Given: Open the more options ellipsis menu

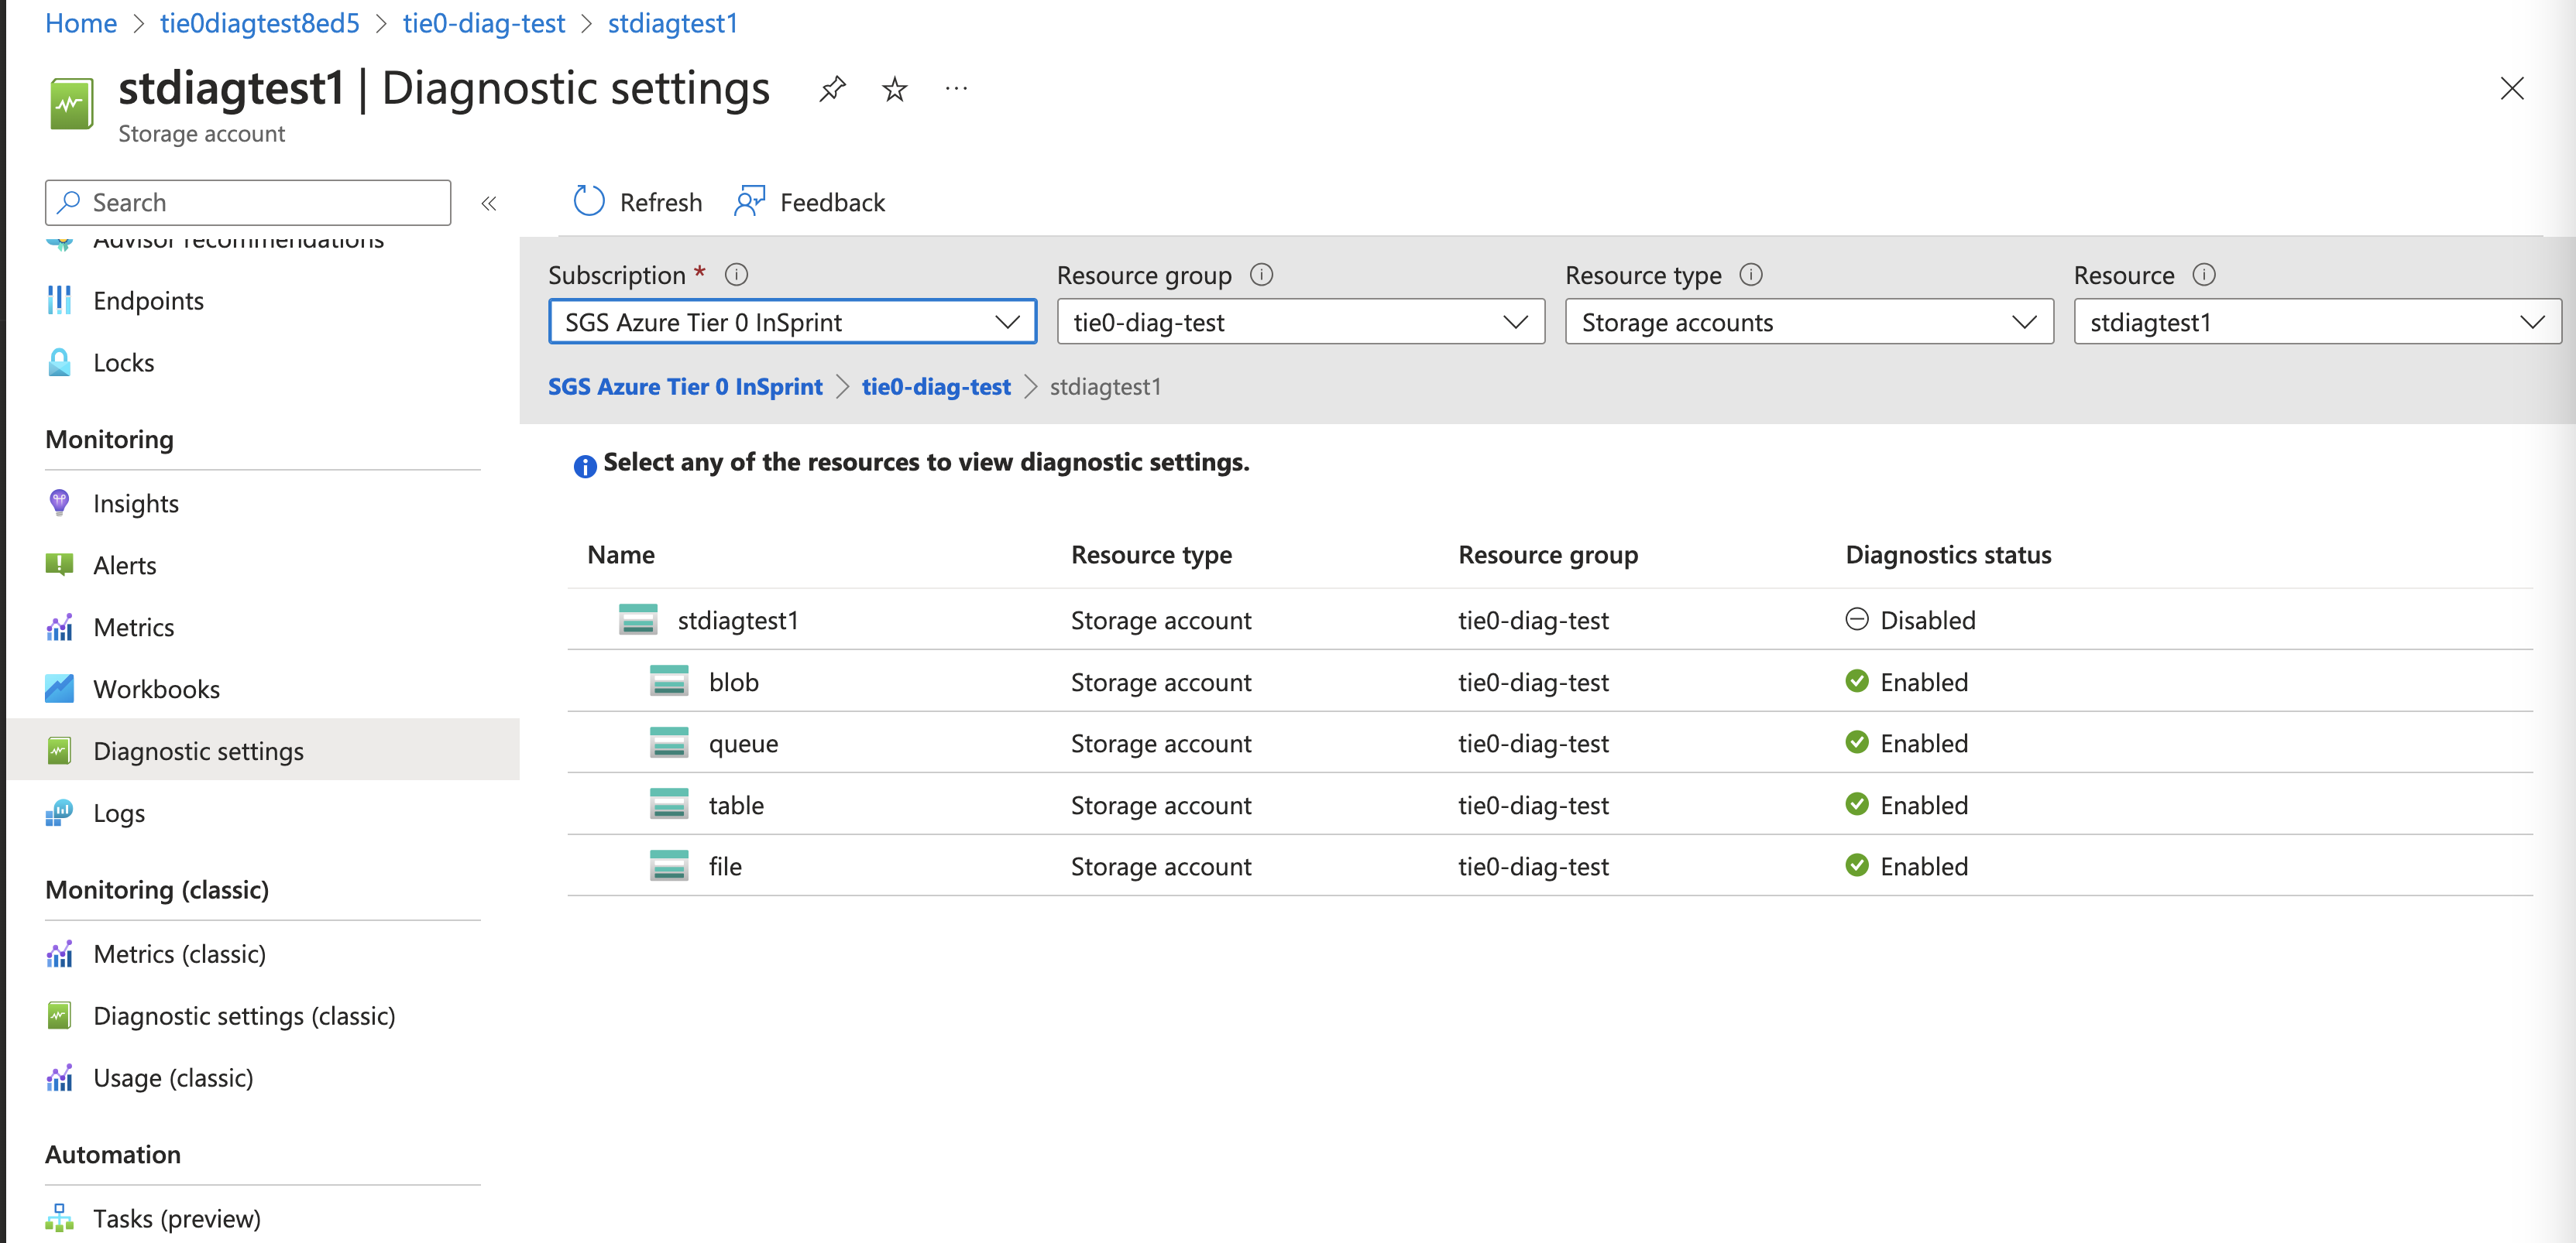Looking at the screenshot, I should click(956, 89).
